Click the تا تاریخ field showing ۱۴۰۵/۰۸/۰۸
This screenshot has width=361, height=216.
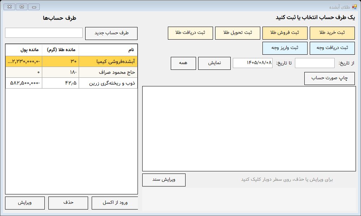[253, 63]
